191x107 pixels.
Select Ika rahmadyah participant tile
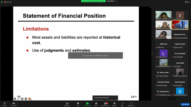pos(180,53)
